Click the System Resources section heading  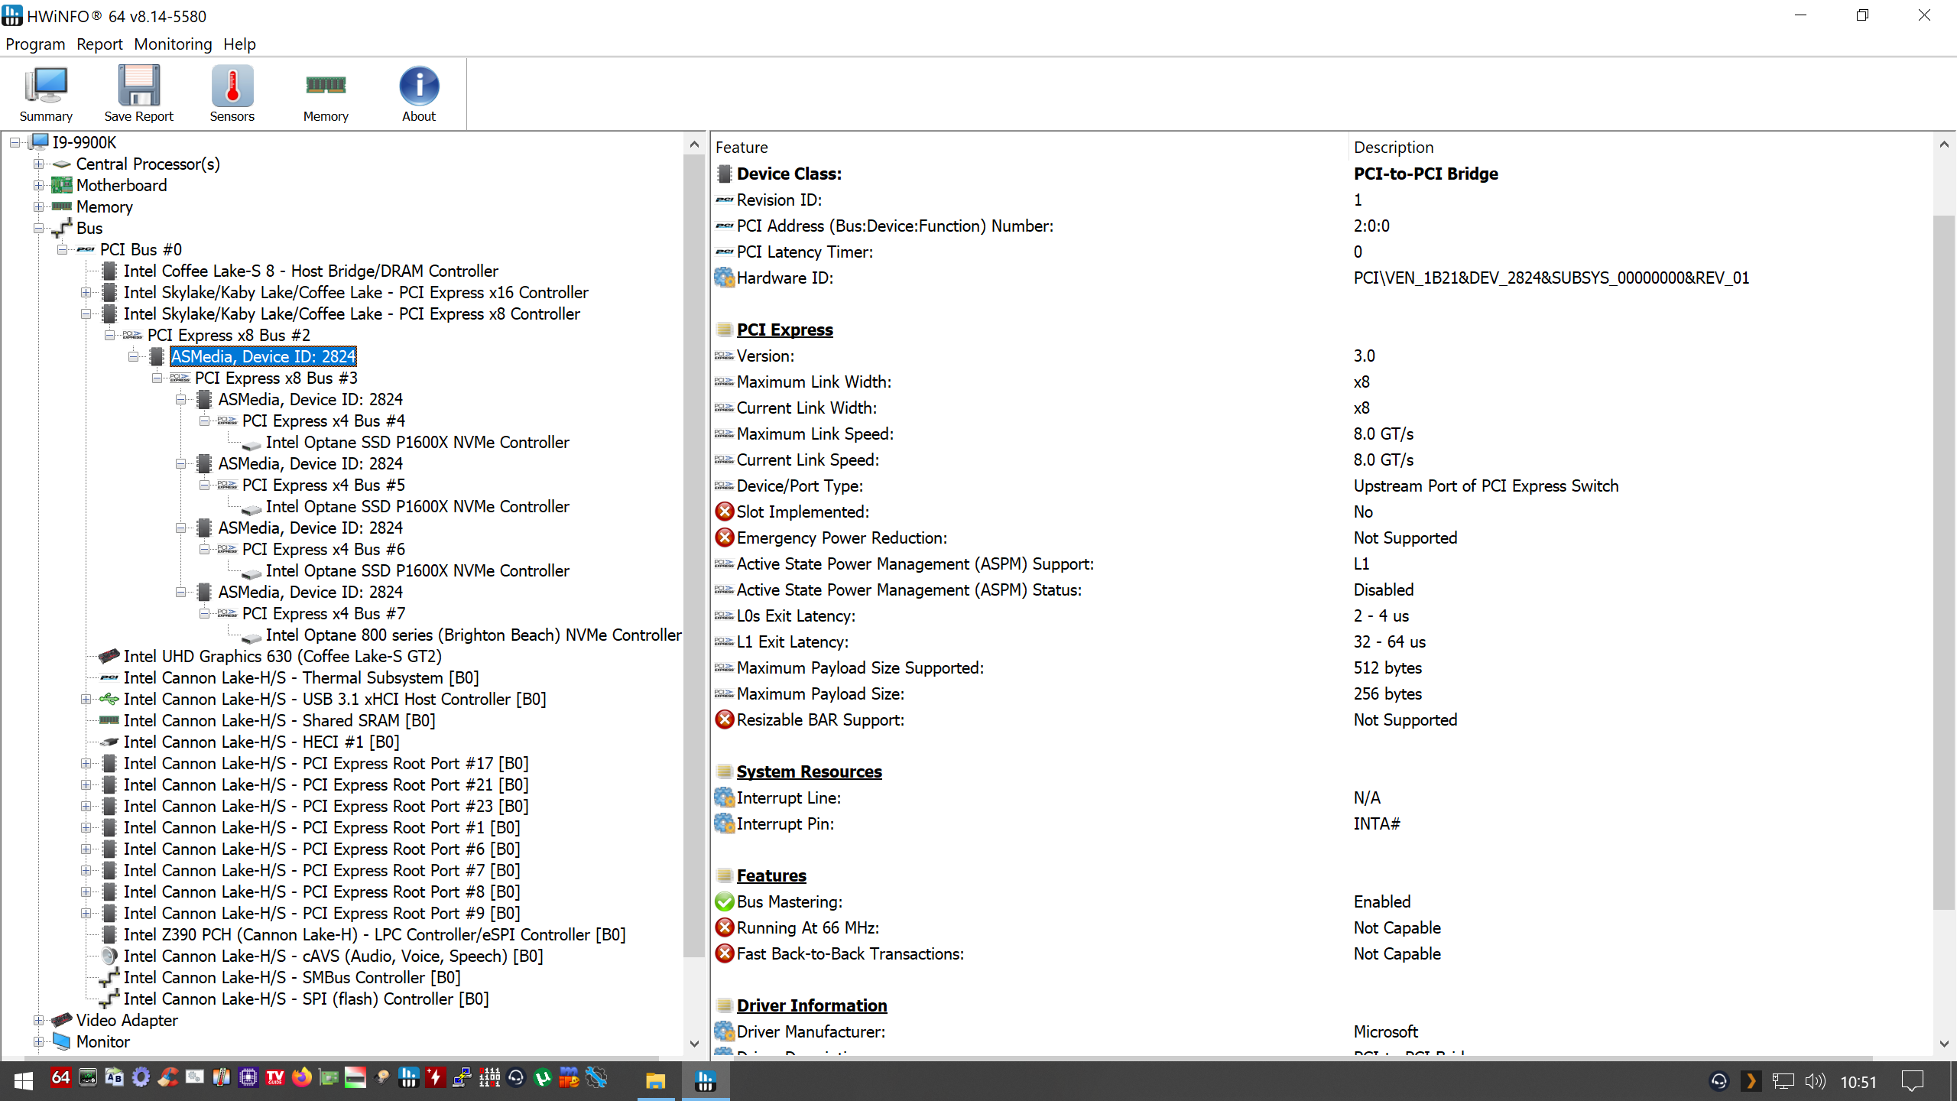(809, 771)
